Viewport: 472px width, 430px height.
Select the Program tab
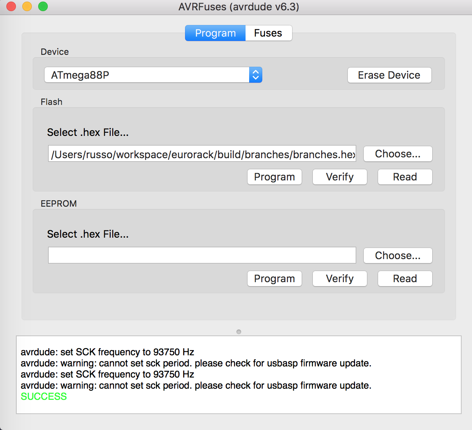coord(215,33)
